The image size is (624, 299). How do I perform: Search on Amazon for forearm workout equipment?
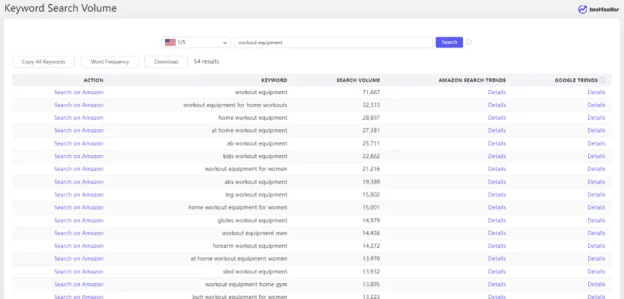(x=79, y=246)
